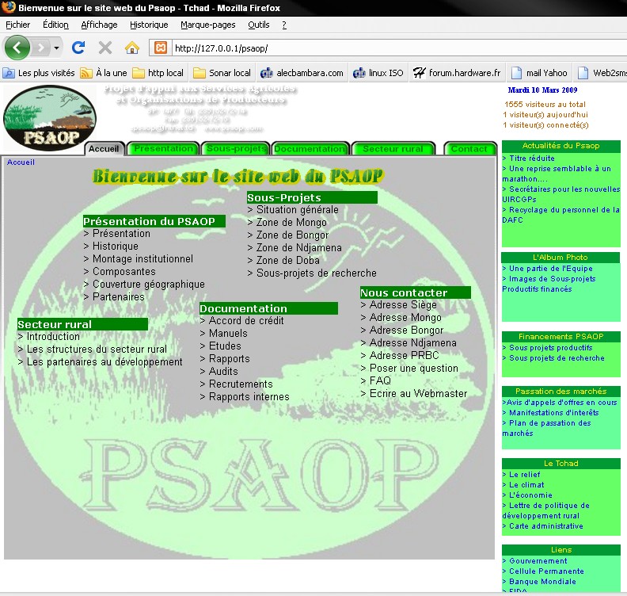Viewport: 627px width, 596px height.
Task: Open the forum.hardware.fr bookmark
Action: point(457,73)
